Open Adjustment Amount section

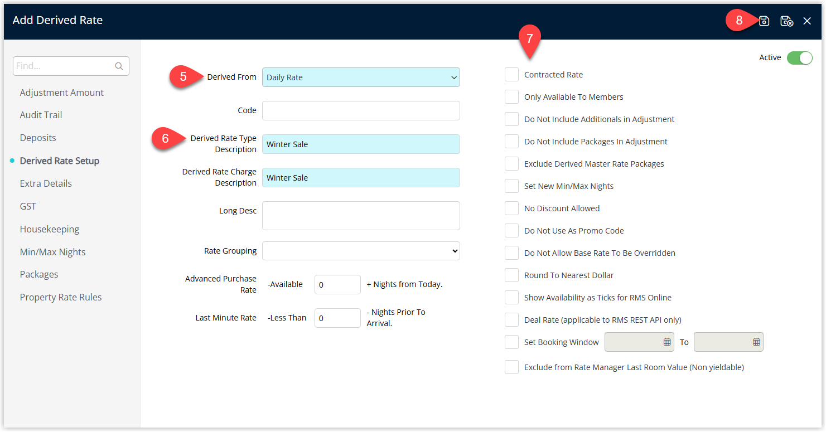pyautogui.click(x=62, y=93)
